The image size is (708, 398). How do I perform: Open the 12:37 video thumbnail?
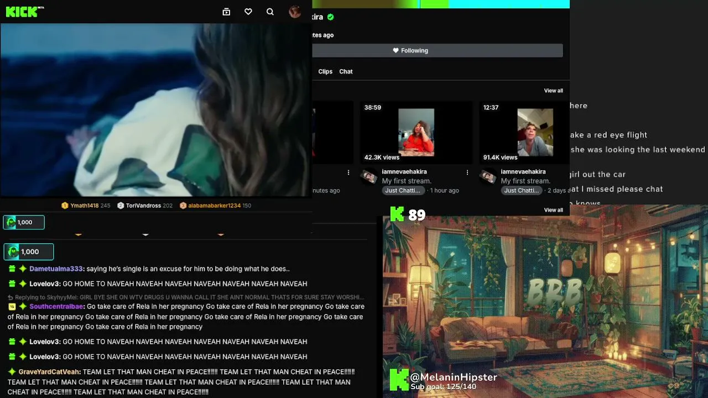[x=524, y=132]
